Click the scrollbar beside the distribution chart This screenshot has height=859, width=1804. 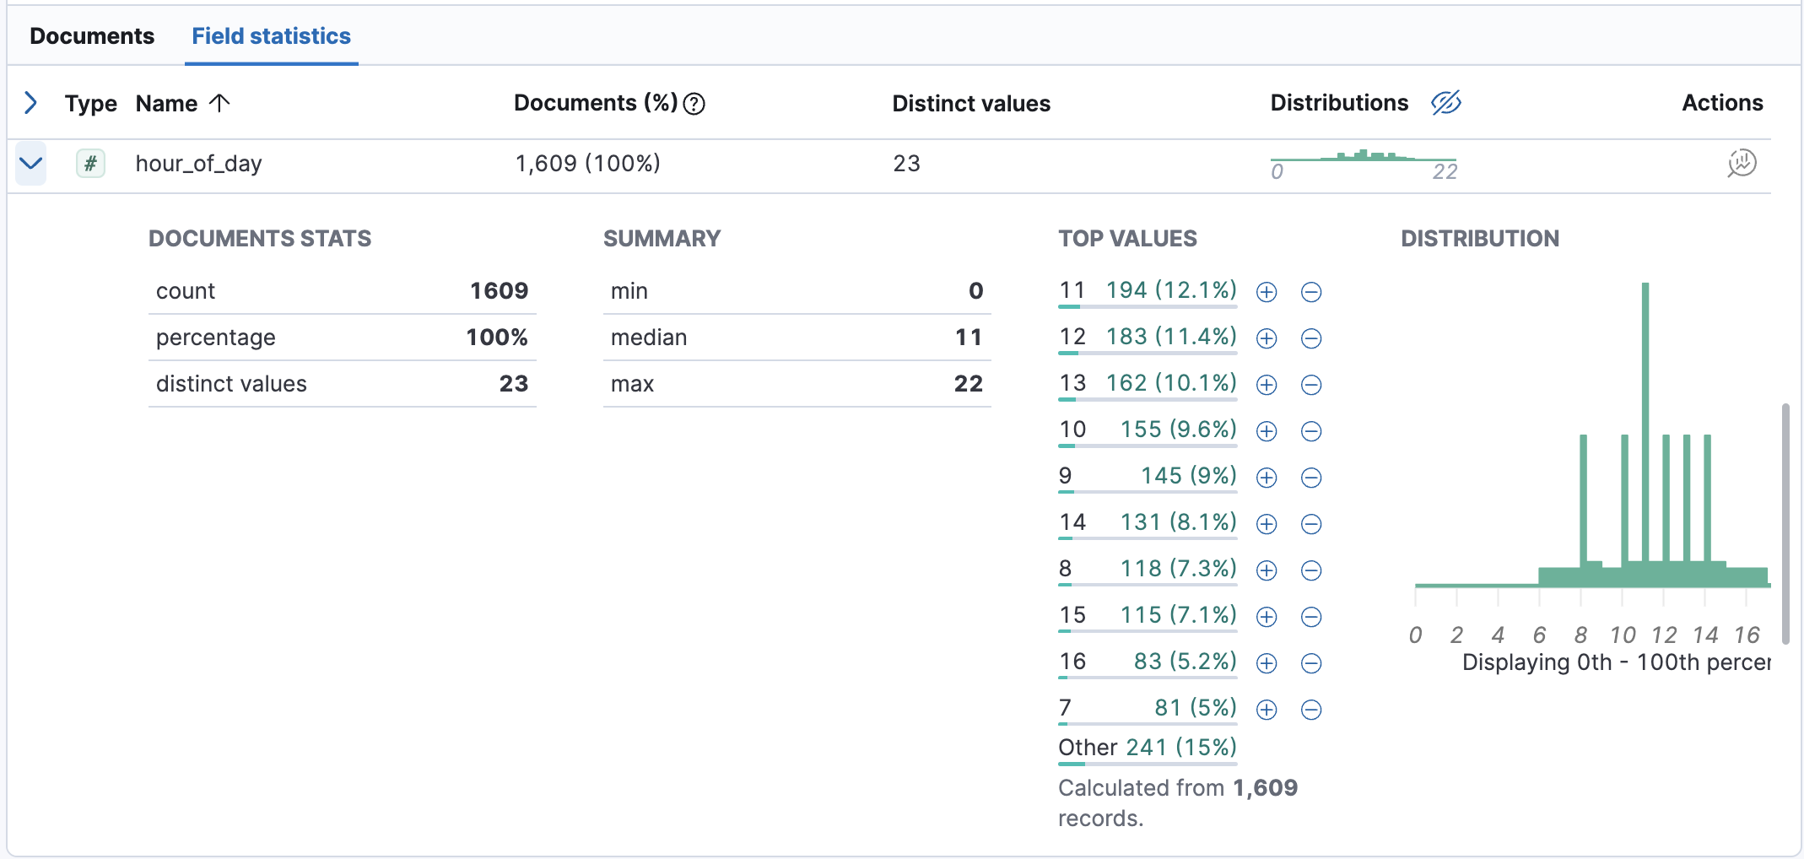pyautogui.click(x=1786, y=506)
